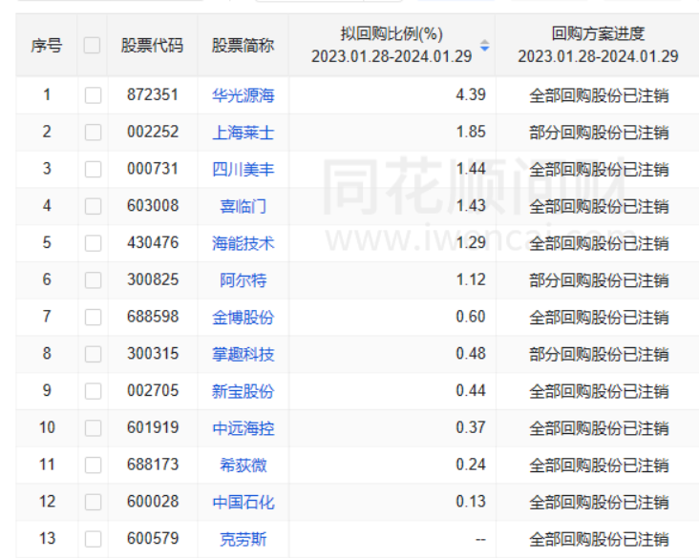Click the 0.60 repurchase ratio value
Screen dimensions: 699x558
pyautogui.click(x=471, y=317)
